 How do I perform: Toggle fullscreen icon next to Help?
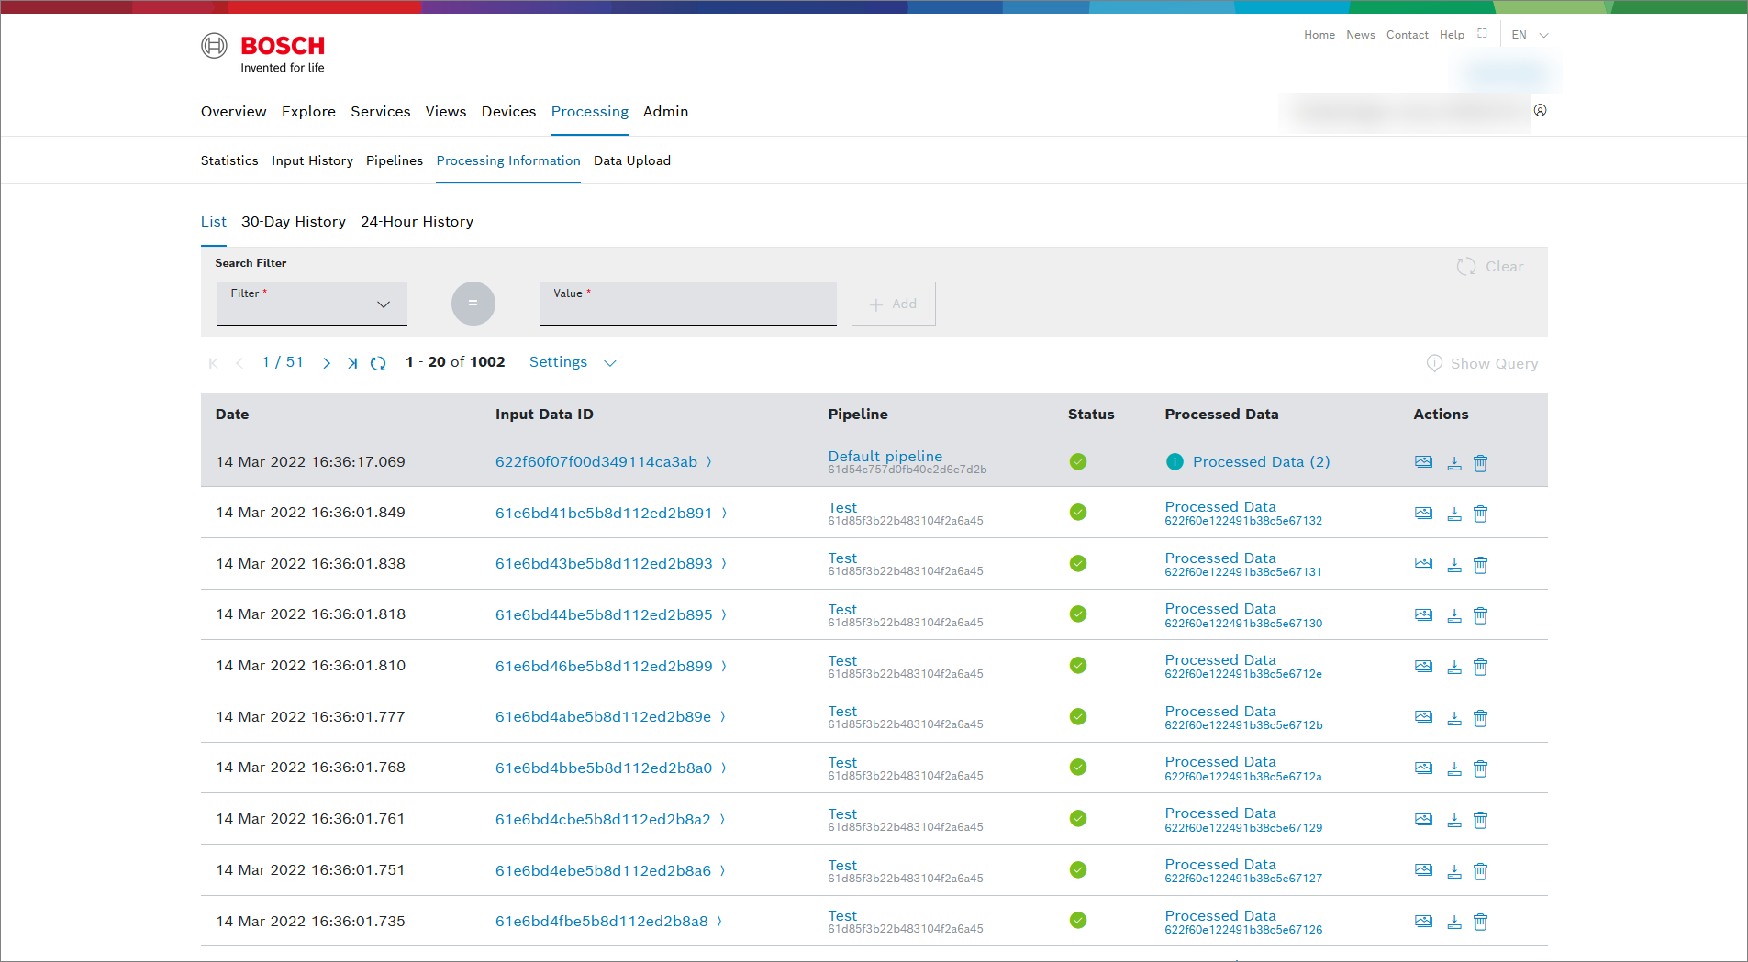tap(1482, 34)
